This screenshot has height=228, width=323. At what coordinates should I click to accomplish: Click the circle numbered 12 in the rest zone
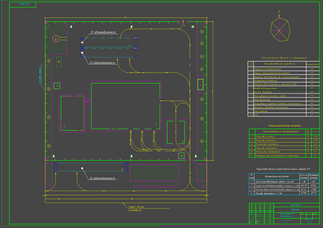click(56, 39)
